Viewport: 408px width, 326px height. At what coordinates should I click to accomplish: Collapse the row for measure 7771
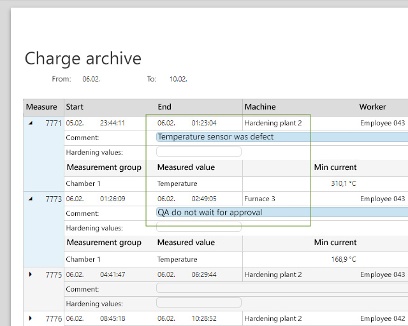click(31, 123)
